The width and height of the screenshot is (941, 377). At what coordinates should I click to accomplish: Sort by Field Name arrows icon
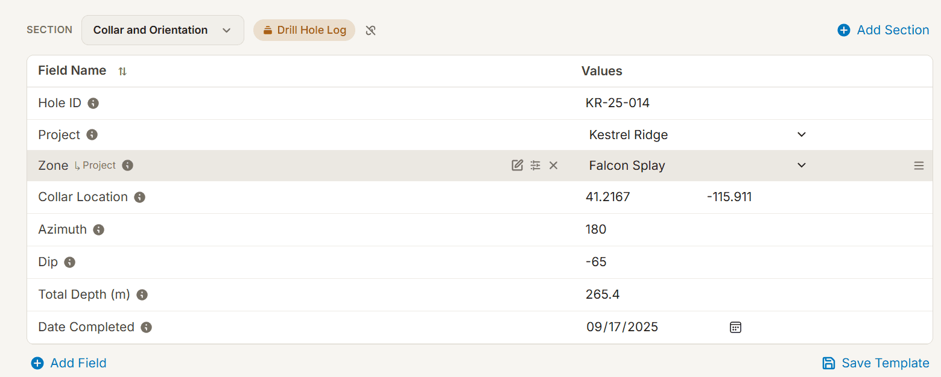point(122,71)
